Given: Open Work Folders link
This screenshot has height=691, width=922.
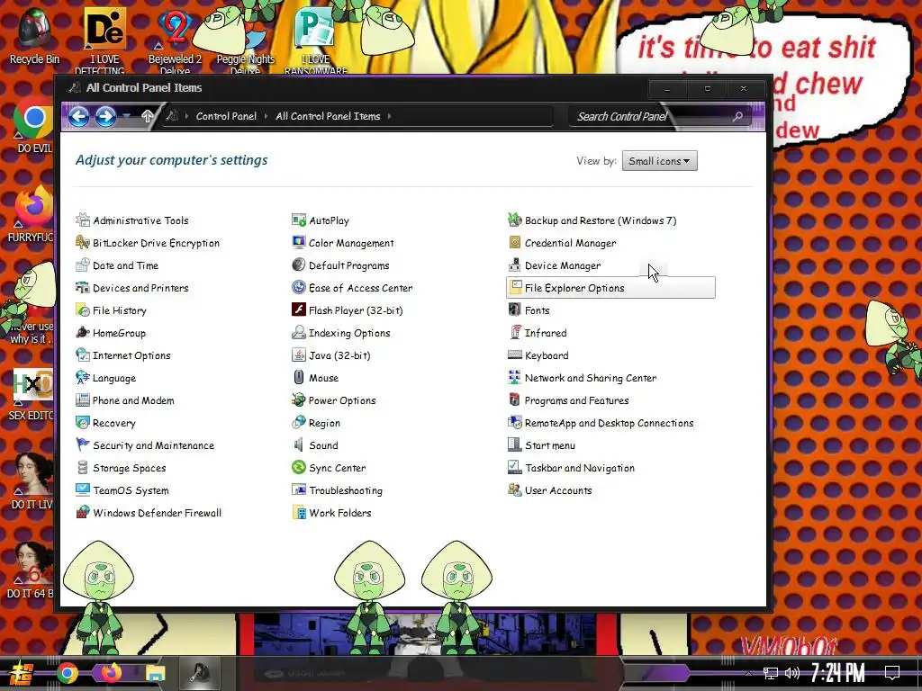Looking at the screenshot, I should 339,512.
